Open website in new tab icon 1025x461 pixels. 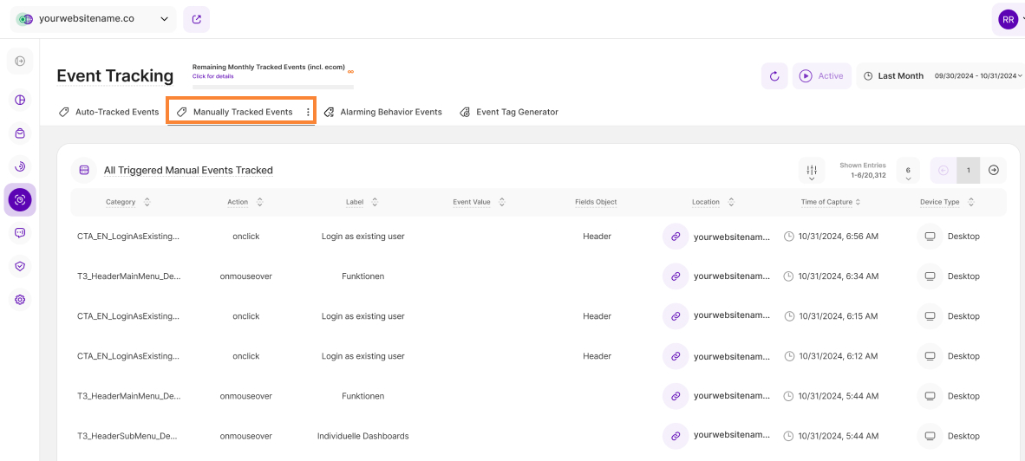pos(197,19)
